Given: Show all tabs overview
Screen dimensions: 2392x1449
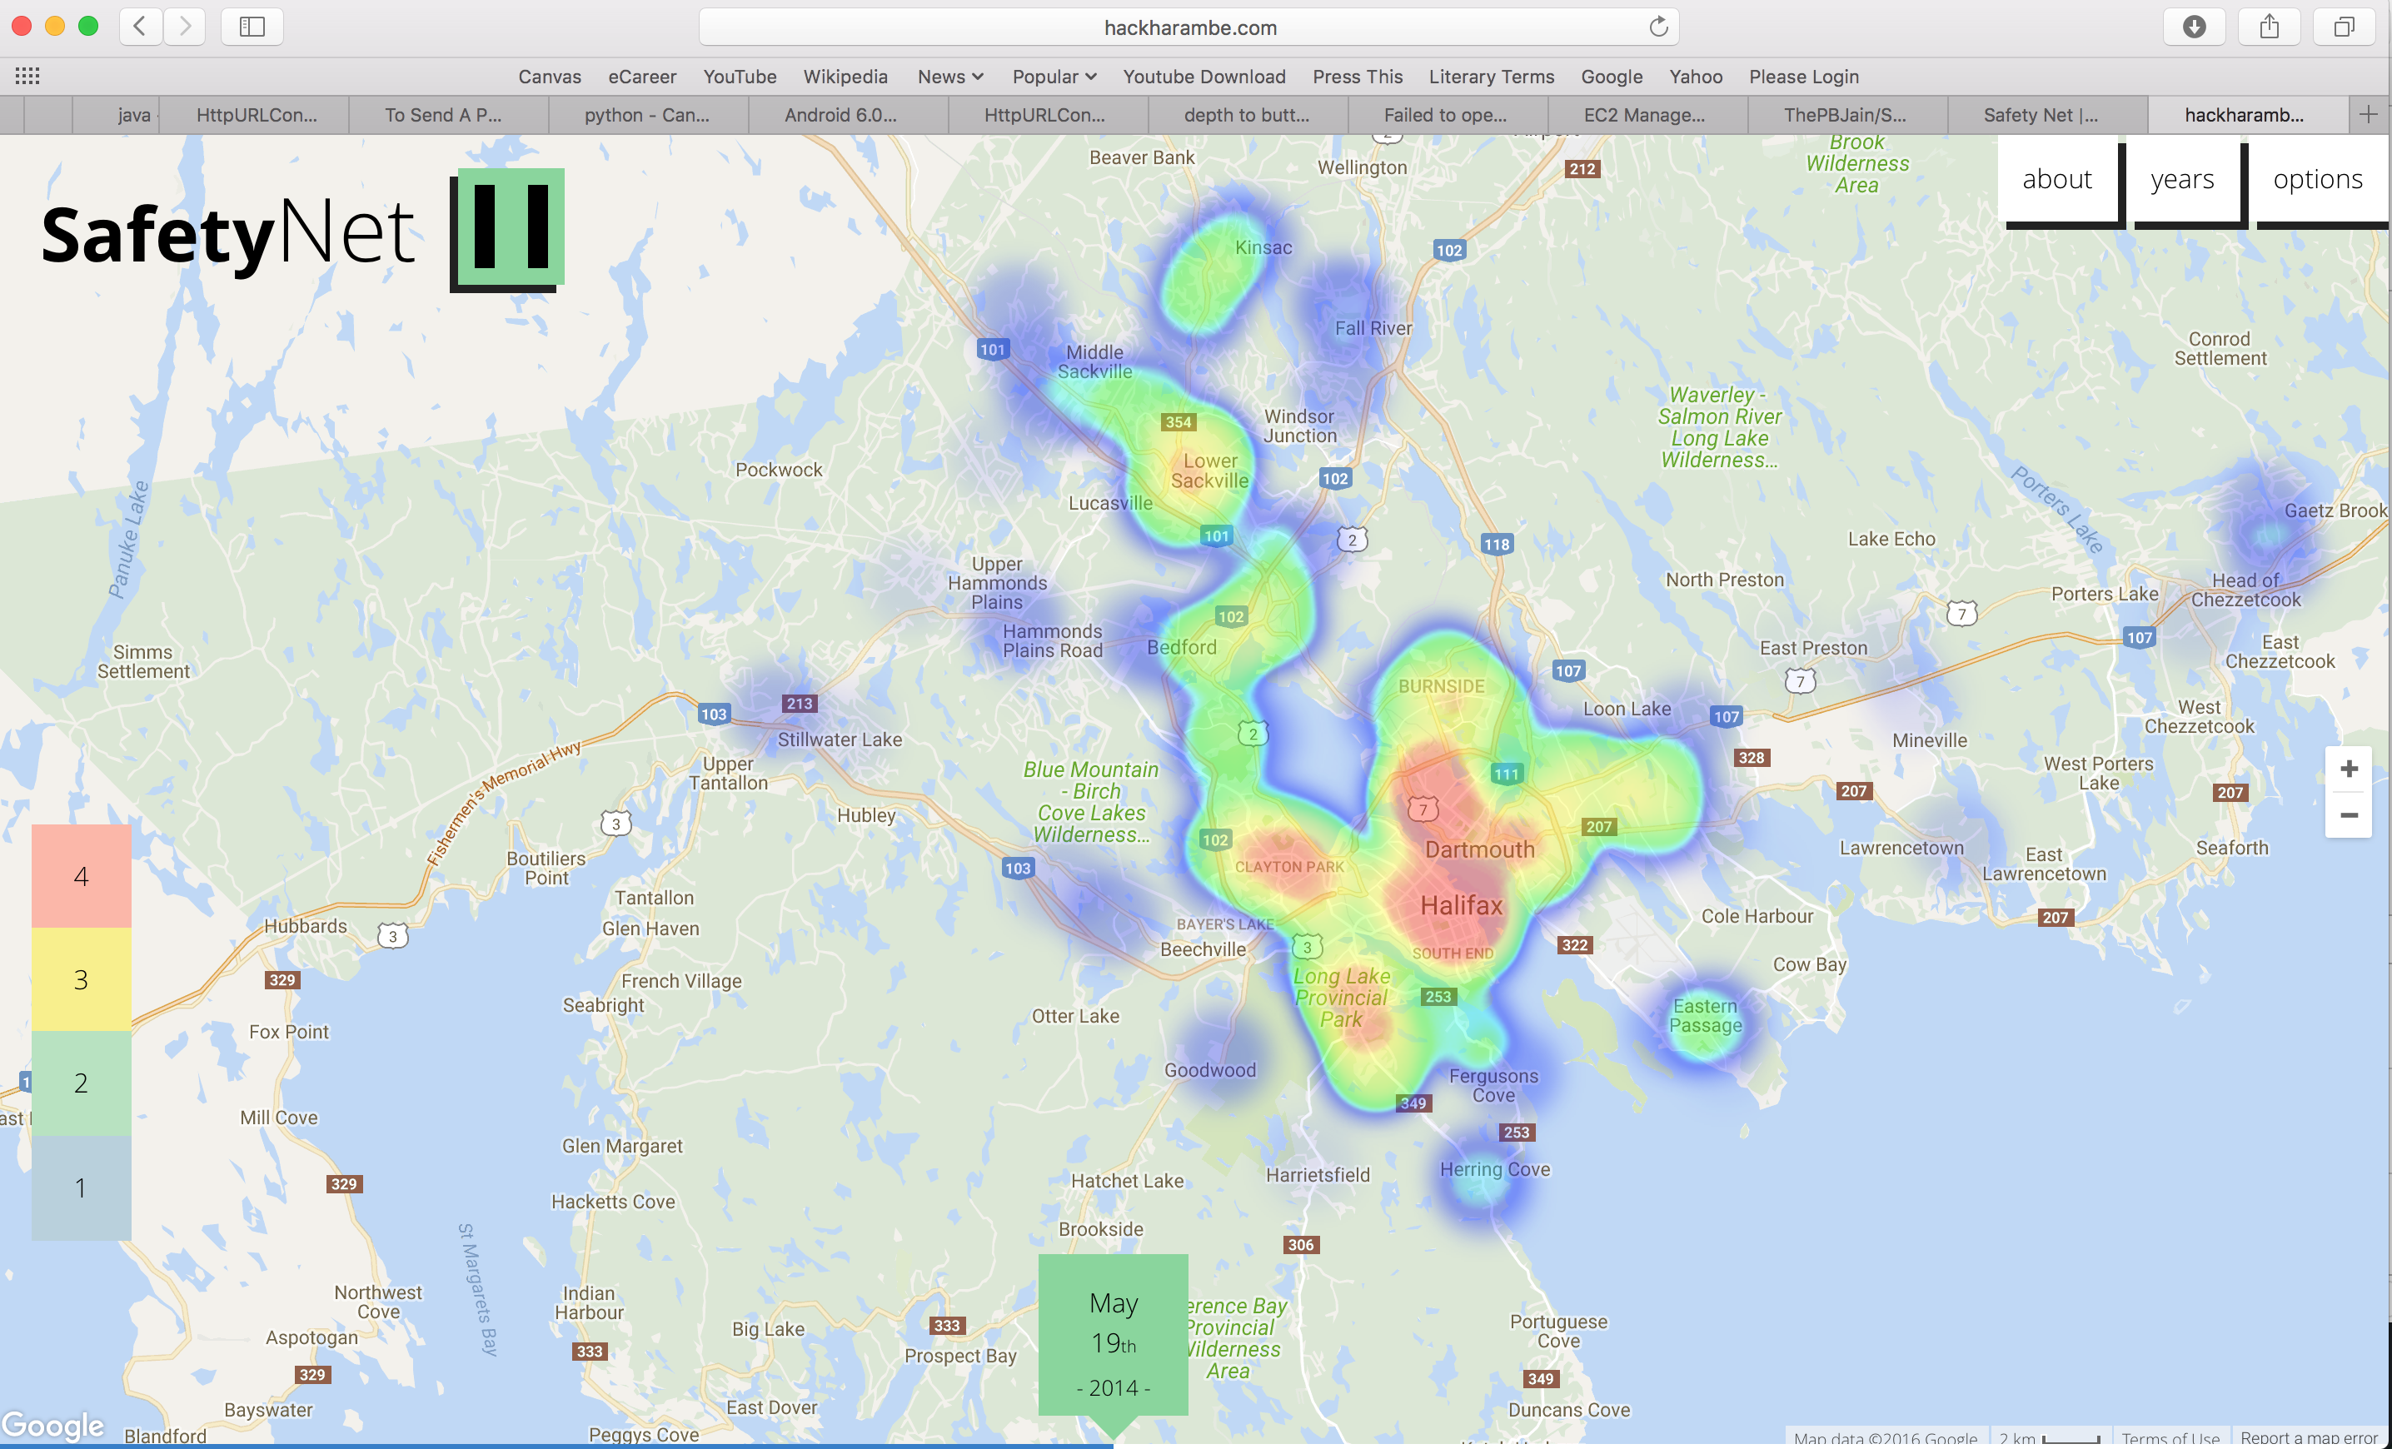Looking at the screenshot, I should click(2344, 27).
